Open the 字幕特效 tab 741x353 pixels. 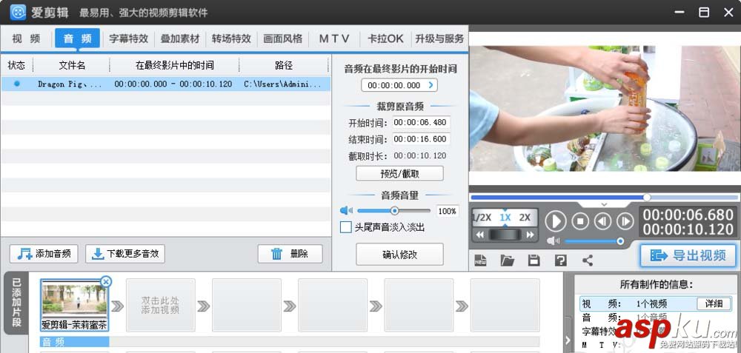[128, 38]
